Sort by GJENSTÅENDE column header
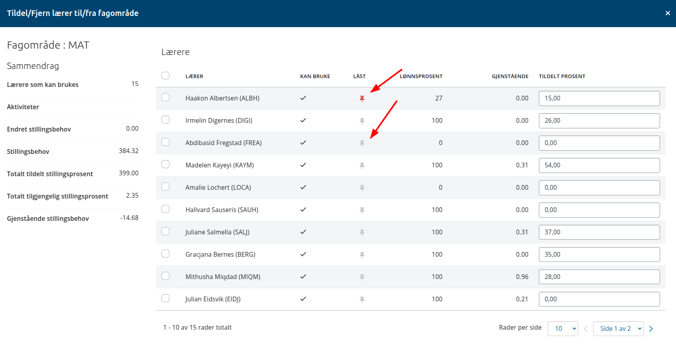This screenshot has height=344, width=676. pyautogui.click(x=510, y=77)
